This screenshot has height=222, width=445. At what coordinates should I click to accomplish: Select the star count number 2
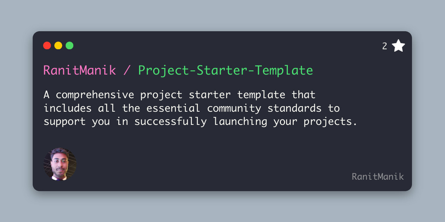click(385, 46)
